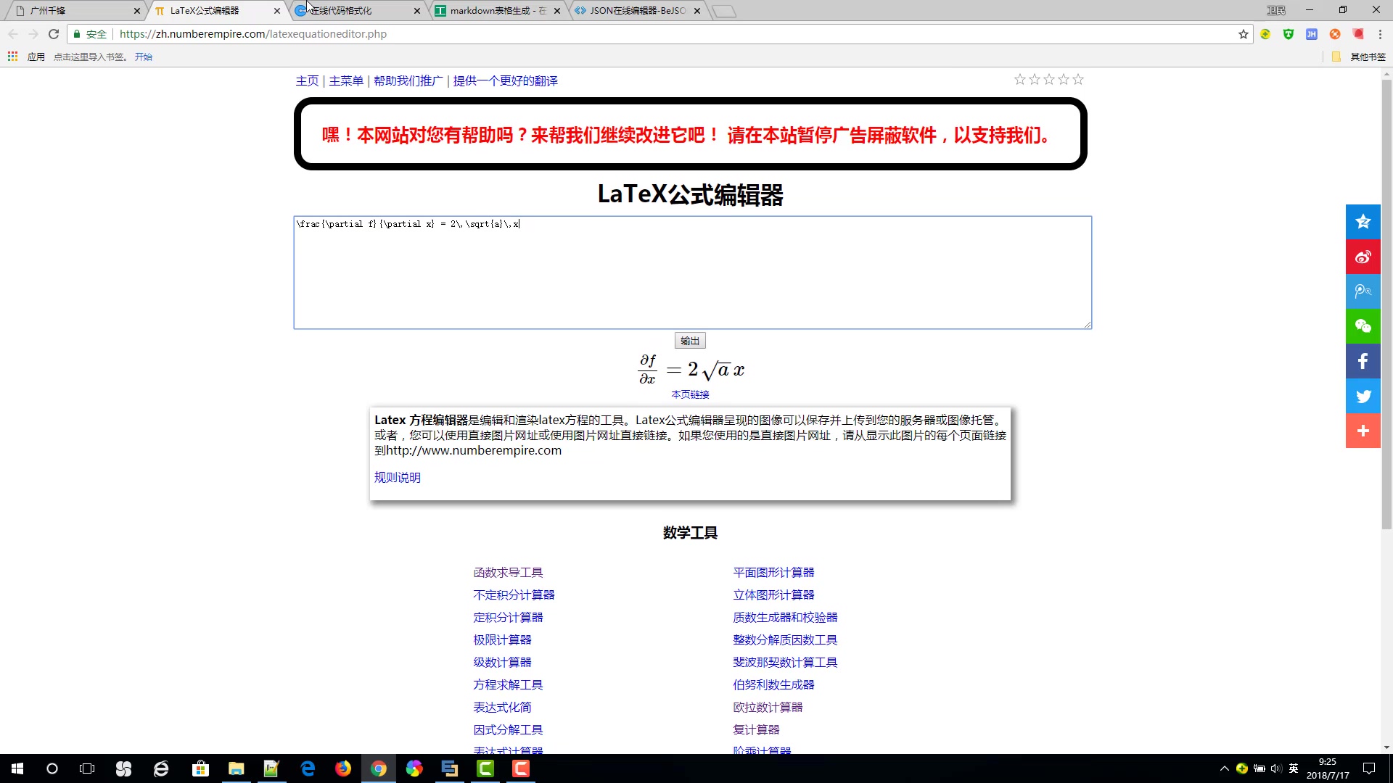Click the Weibo share icon in sidebar

point(1363,257)
